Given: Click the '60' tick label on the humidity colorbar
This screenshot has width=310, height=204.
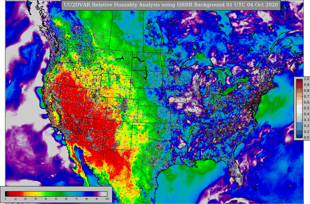Looking at the screenshot, I should 66,199.
